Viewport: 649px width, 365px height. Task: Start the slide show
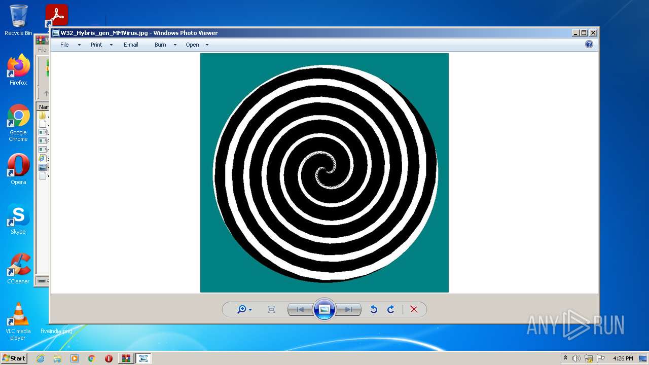[x=324, y=309]
